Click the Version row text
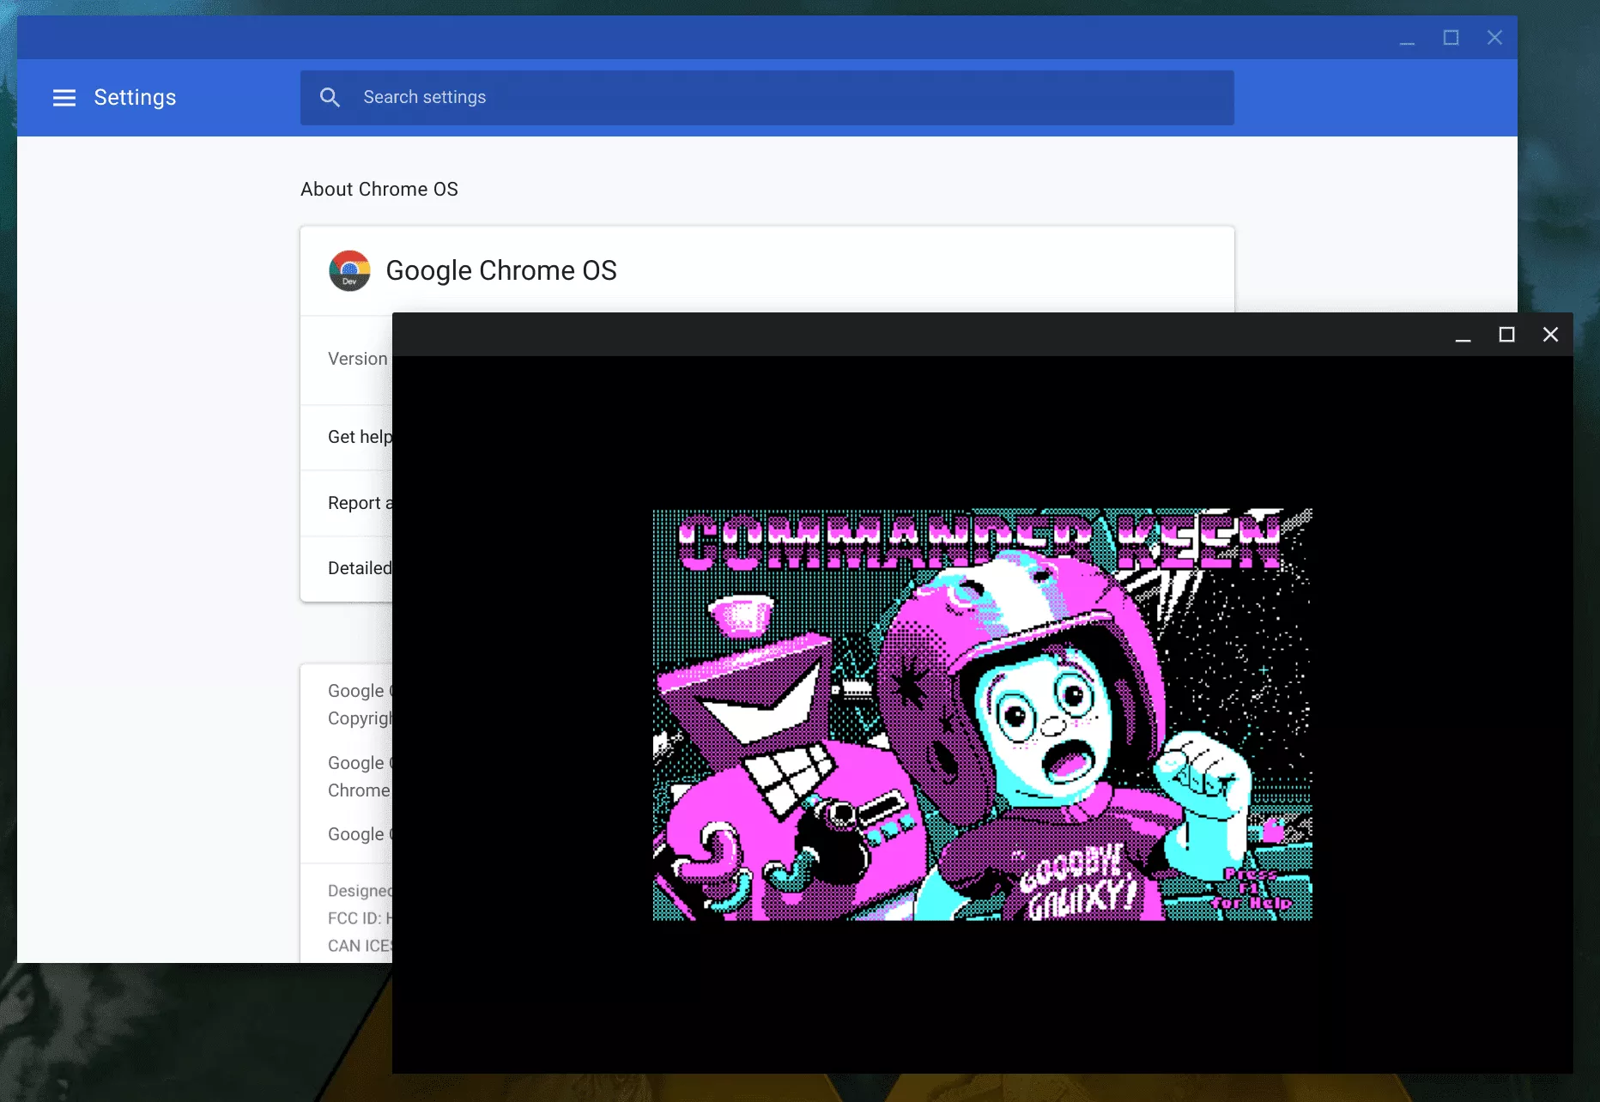Image resolution: width=1600 pixels, height=1102 pixels. 357,359
